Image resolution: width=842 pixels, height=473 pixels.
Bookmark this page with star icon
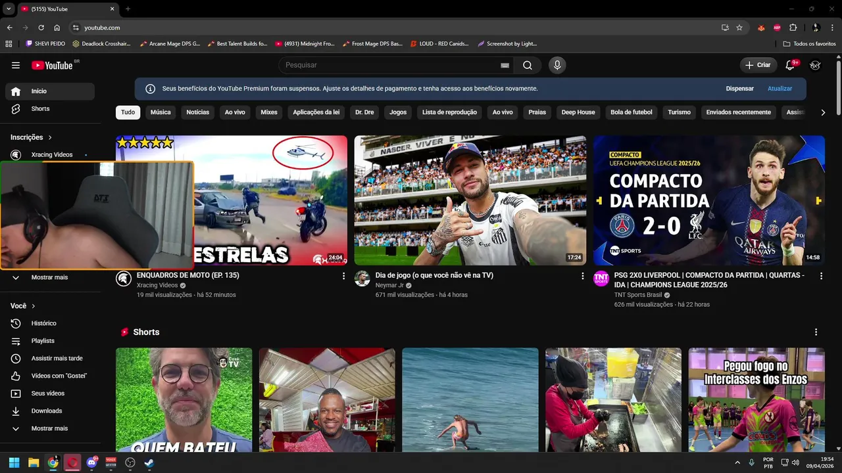[739, 28]
